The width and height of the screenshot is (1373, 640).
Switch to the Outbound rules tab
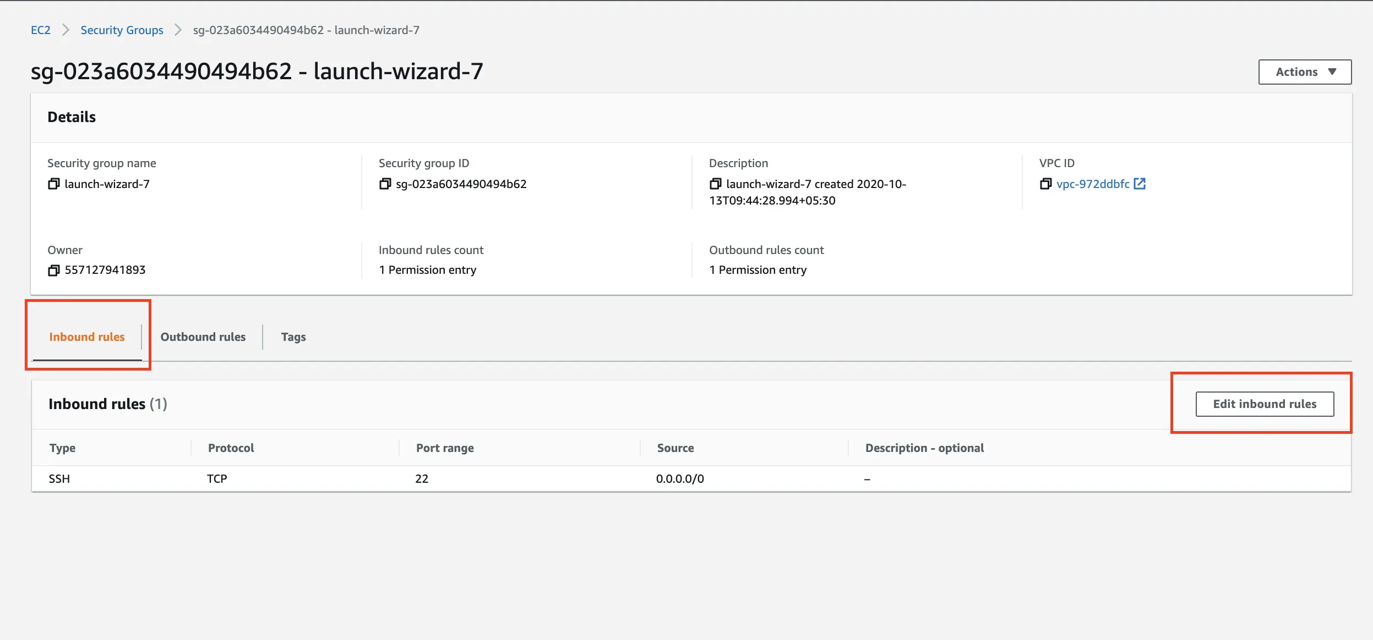203,337
